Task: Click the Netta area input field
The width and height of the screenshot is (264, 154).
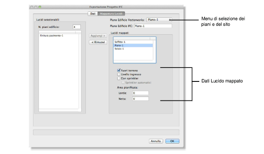Action: (140, 99)
